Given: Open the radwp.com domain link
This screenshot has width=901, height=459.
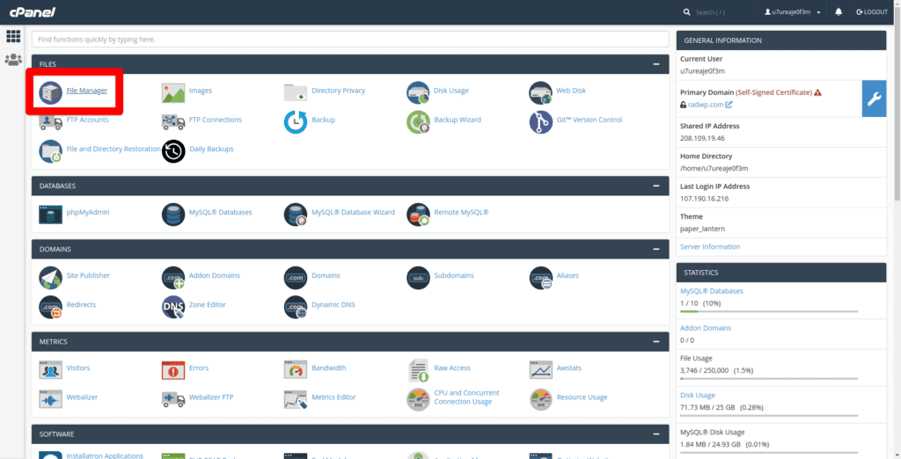Looking at the screenshot, I should click(x=706, y=105).
